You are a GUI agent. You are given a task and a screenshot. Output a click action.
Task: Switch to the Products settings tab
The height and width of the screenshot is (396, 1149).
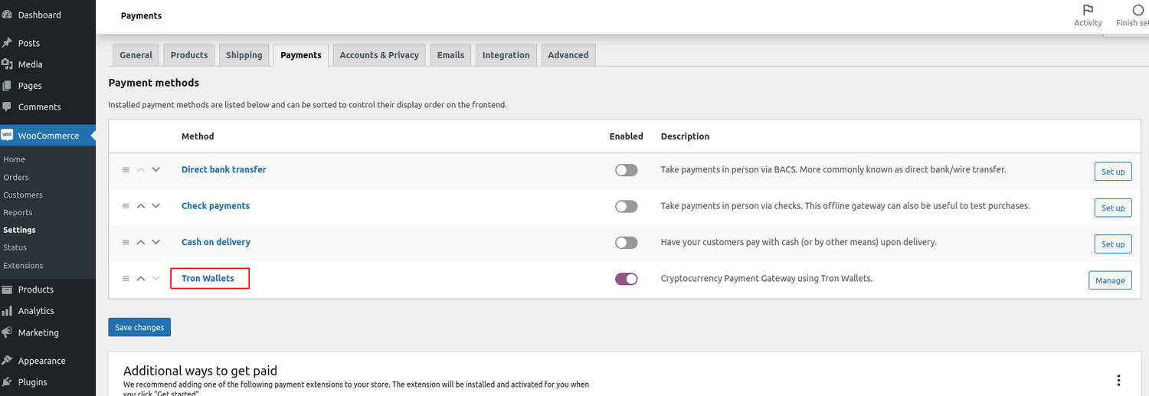click(x=189, y=55)
